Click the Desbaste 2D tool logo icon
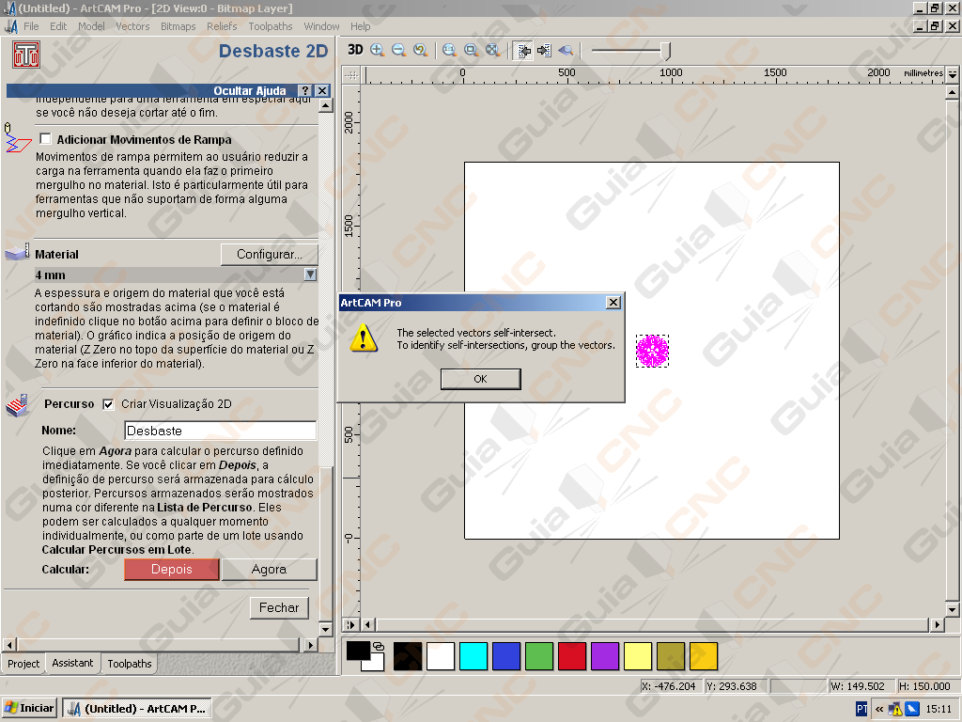Screen dimensions: 962x722 (25, 54)
